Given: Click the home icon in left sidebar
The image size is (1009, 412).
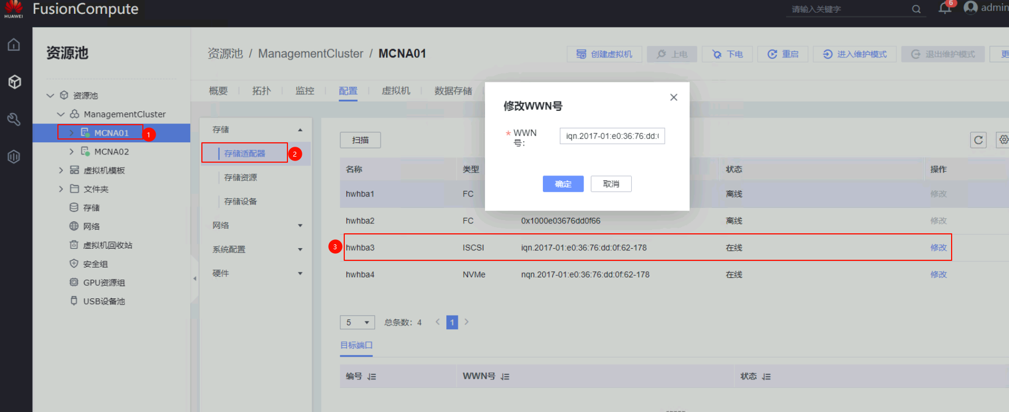Looking at the screenshot, I should pyautogui.click(x=14, y=45).
